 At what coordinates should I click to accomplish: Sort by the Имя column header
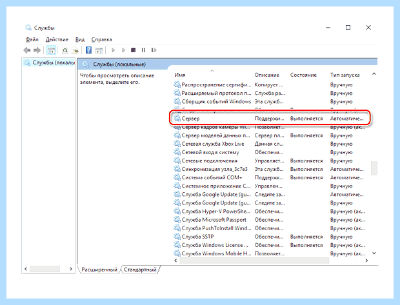coord(180,75)
